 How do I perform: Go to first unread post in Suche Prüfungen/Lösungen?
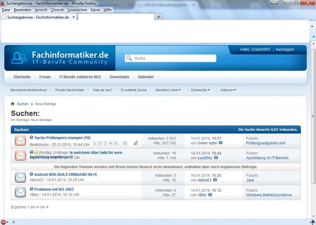32,137
